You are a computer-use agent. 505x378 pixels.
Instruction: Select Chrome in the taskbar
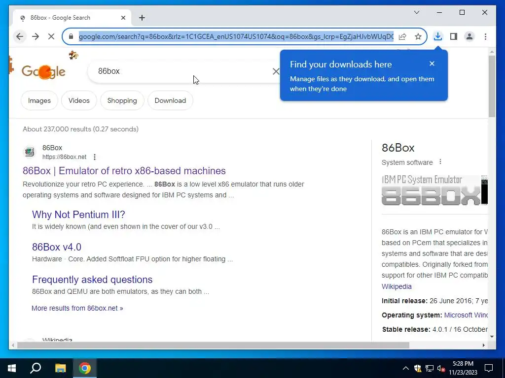[85, 368]
